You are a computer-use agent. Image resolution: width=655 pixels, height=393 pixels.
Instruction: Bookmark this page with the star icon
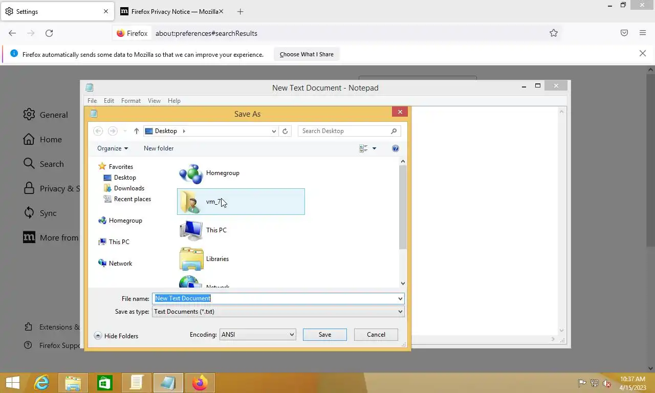554,33
